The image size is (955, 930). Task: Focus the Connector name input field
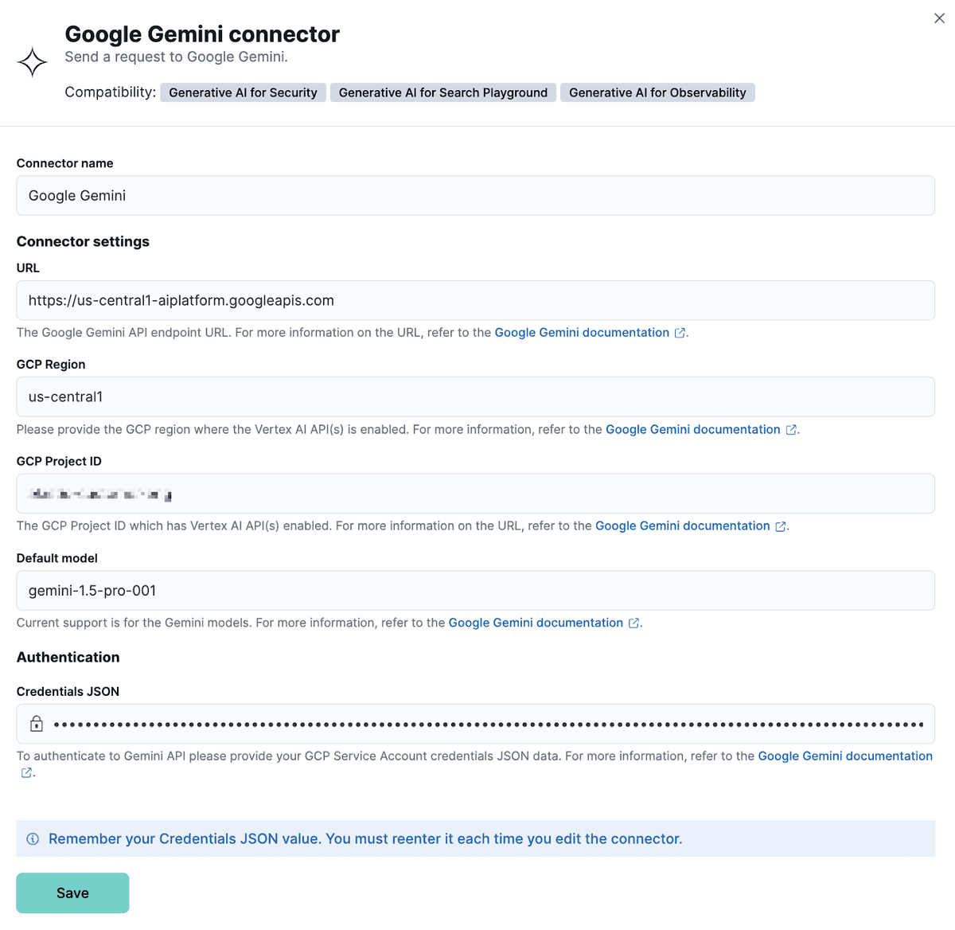tap(475, 196)
